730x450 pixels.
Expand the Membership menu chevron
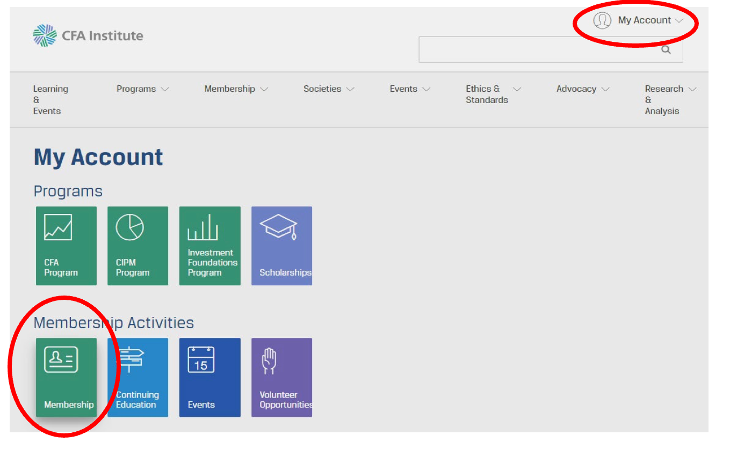[264, 89]
